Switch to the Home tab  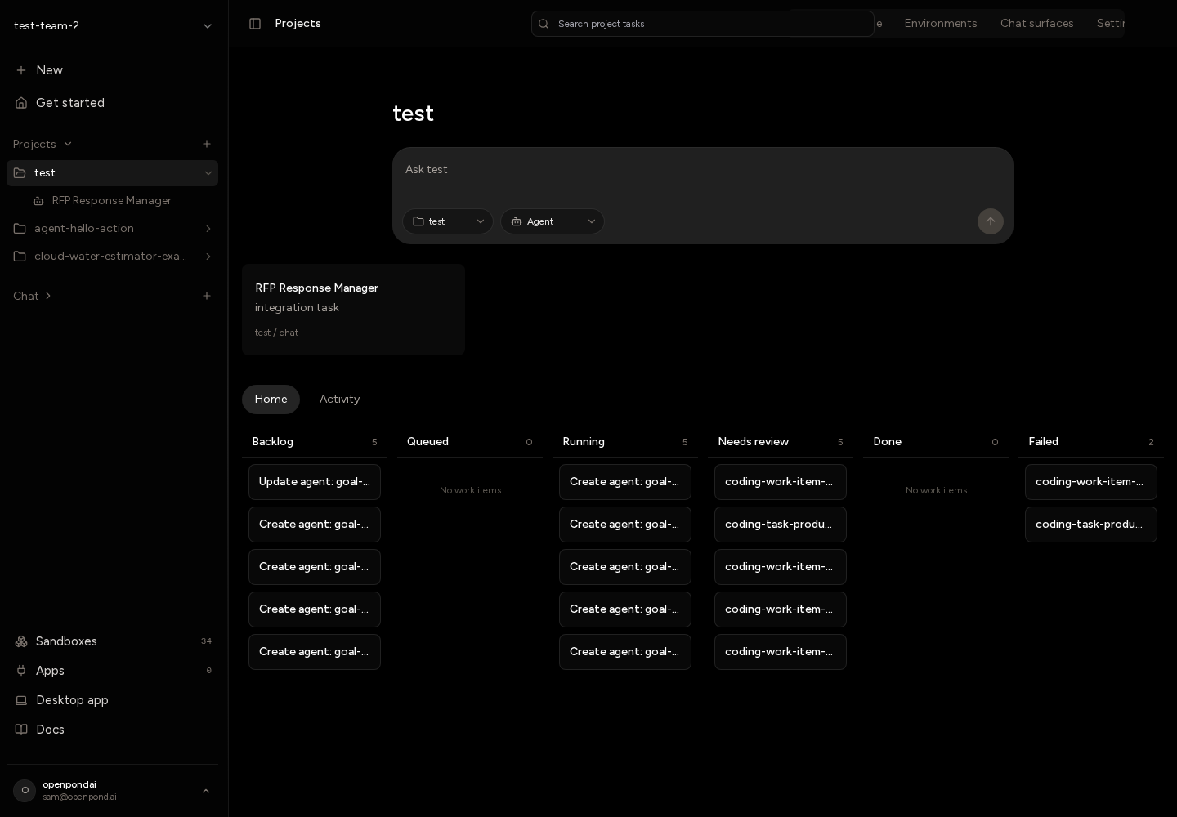pos(271,400)
